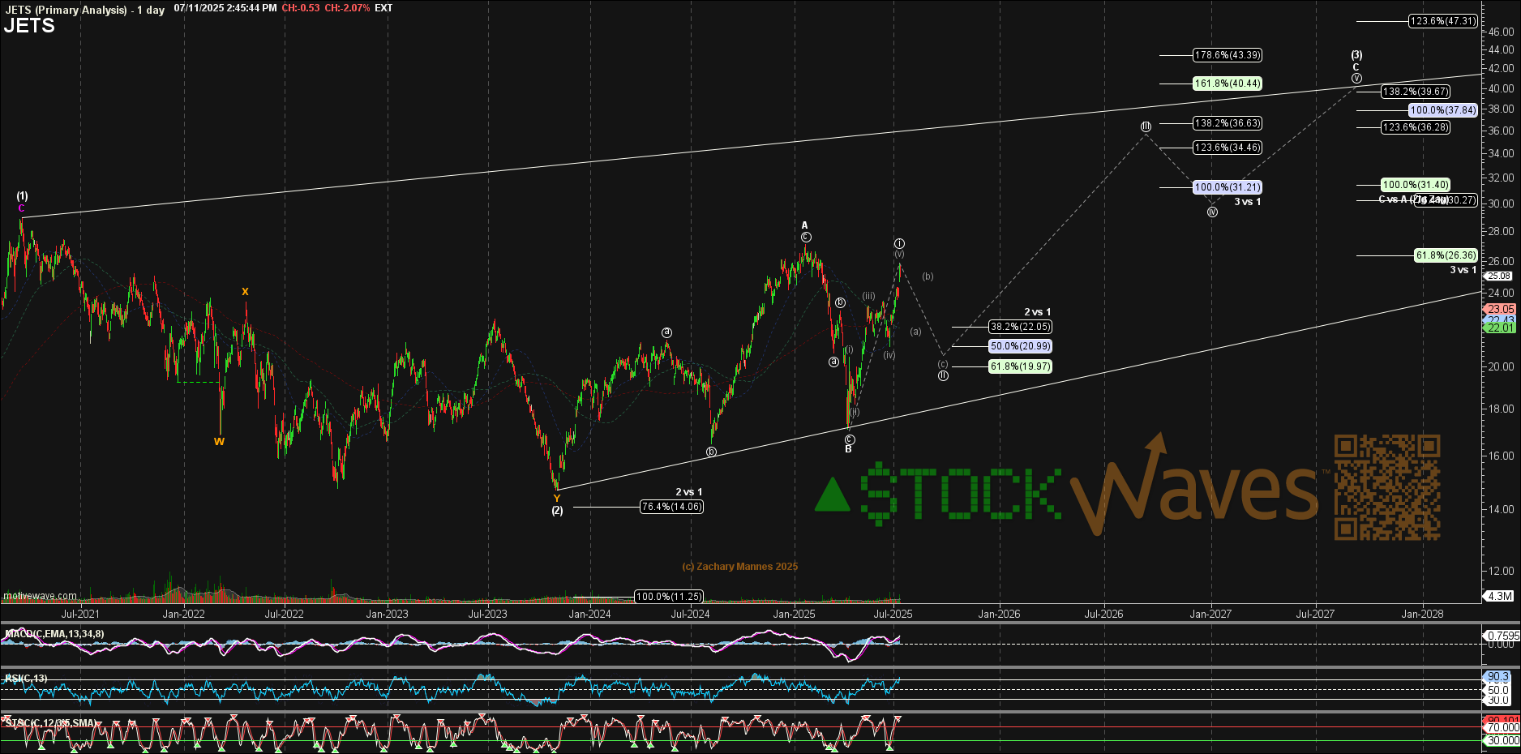Select the Jul-2027 date on time axis

coord(1315,614)
